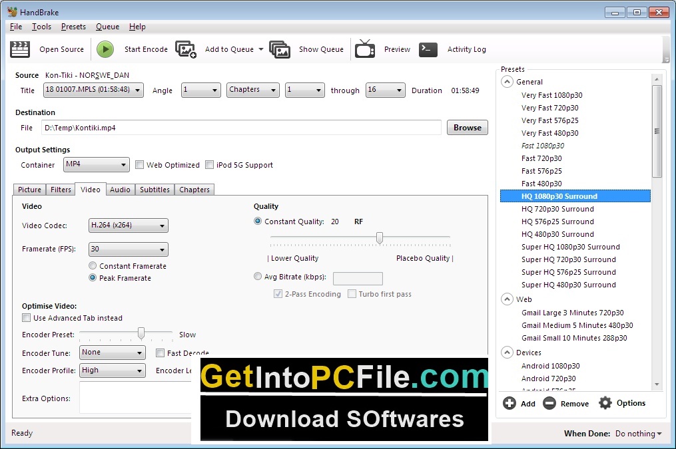
Task: Open the Add to Queue dropdown arrow
Action: click(261, 49)
